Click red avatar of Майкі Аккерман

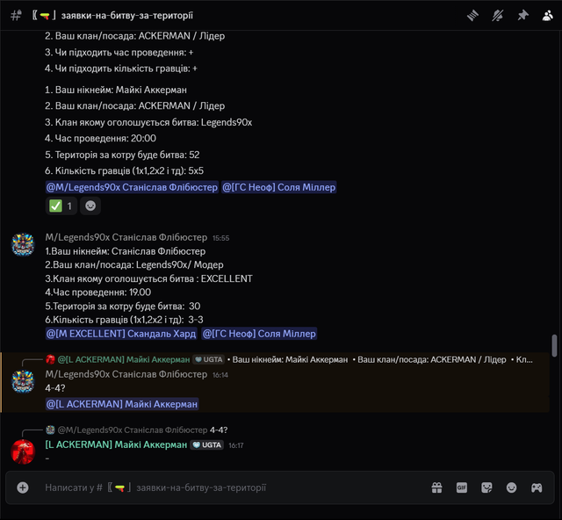click(23, 451)
